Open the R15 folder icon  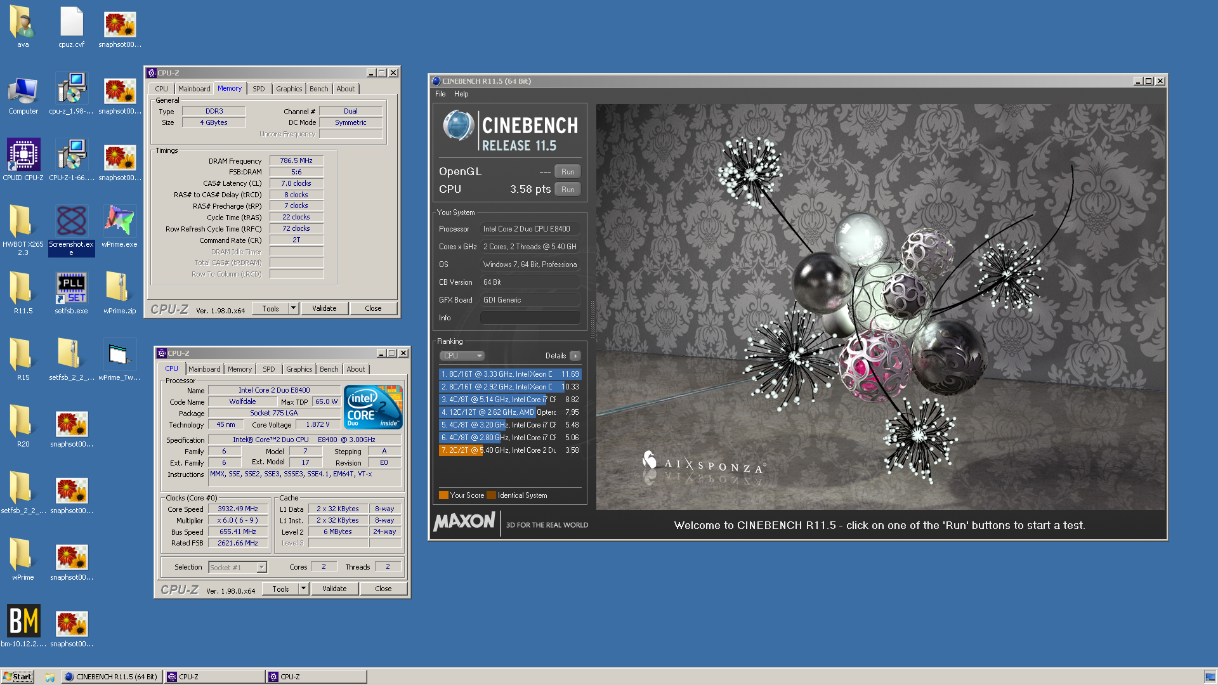point(23,360)
